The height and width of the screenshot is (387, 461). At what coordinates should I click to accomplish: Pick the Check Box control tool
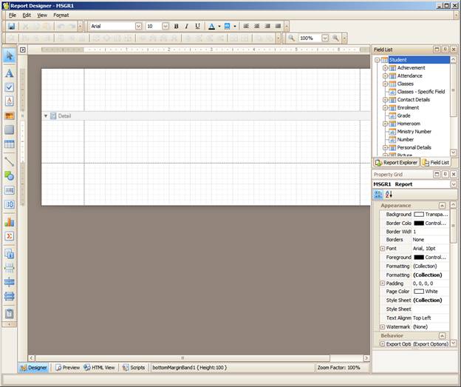click(x=10, y=87)
